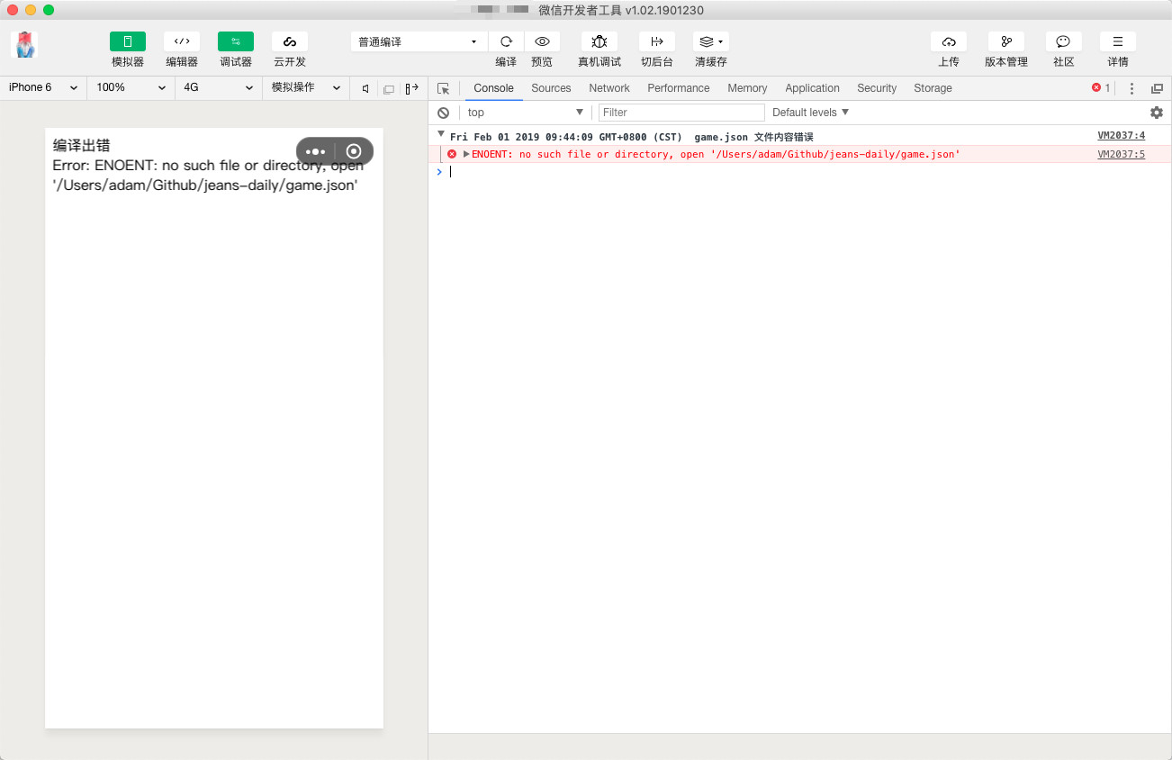Switch to the Sources tab

click(551, 88)
